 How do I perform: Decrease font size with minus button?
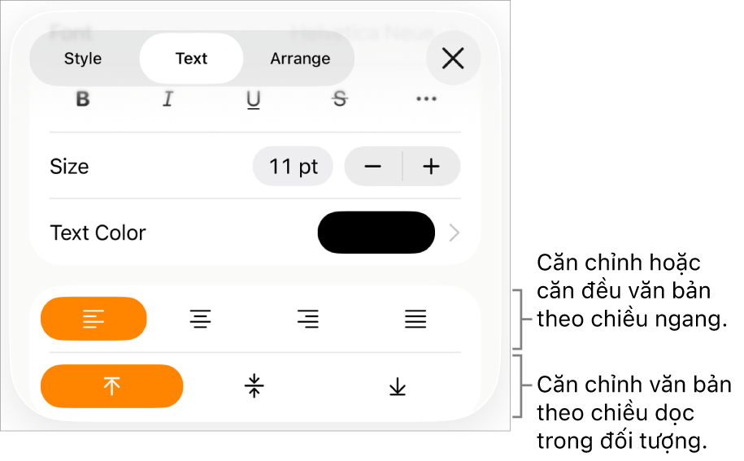[373, 167]
